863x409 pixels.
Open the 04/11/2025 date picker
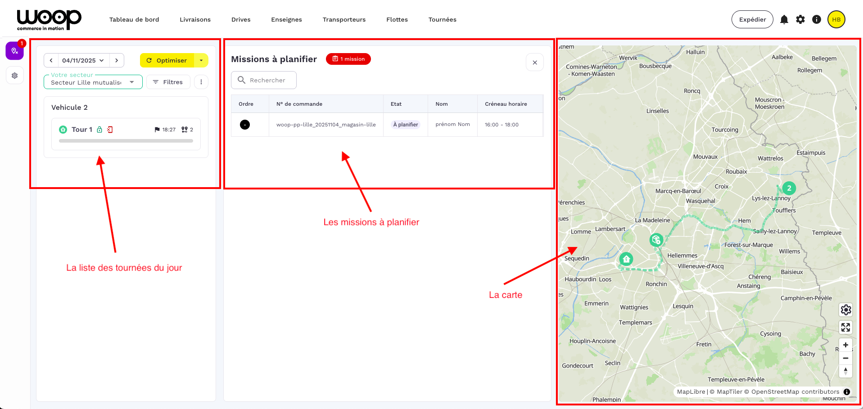(x=83, y=60)
